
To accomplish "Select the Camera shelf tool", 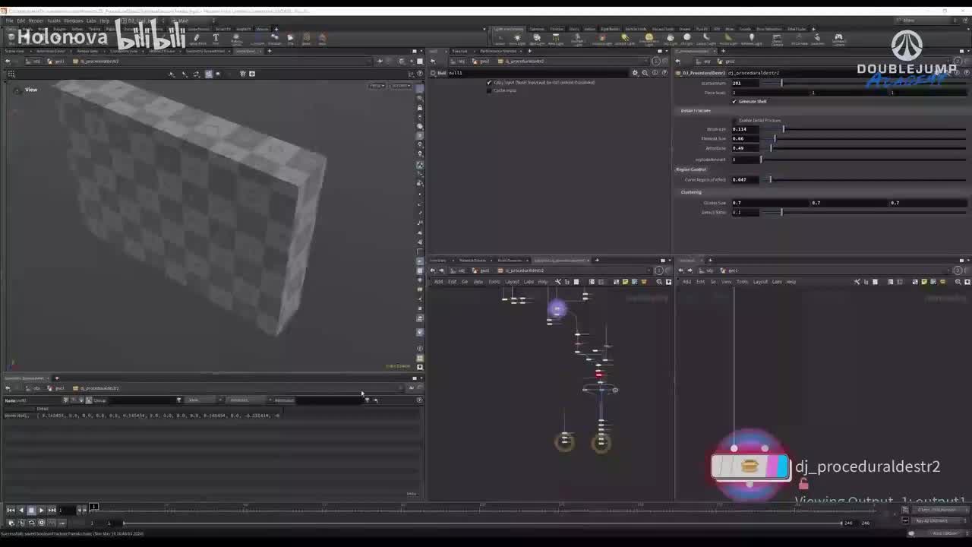I will [500, 37].
